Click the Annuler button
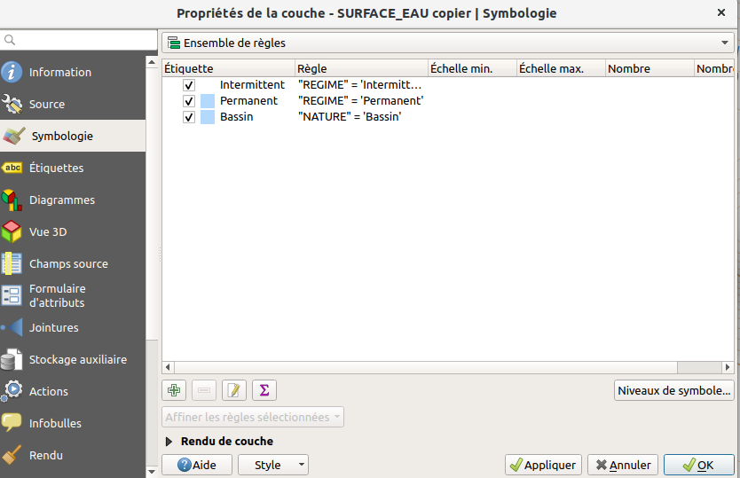 pos(623,465)
